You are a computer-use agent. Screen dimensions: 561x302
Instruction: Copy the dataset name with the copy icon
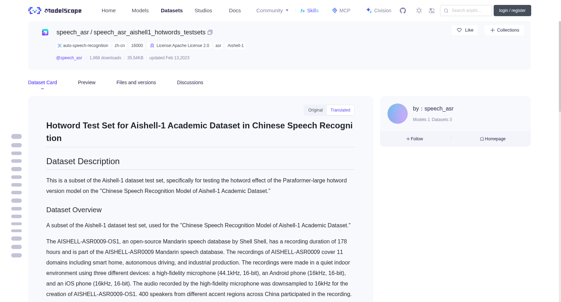pyautogui.click(x=210, y=32)
